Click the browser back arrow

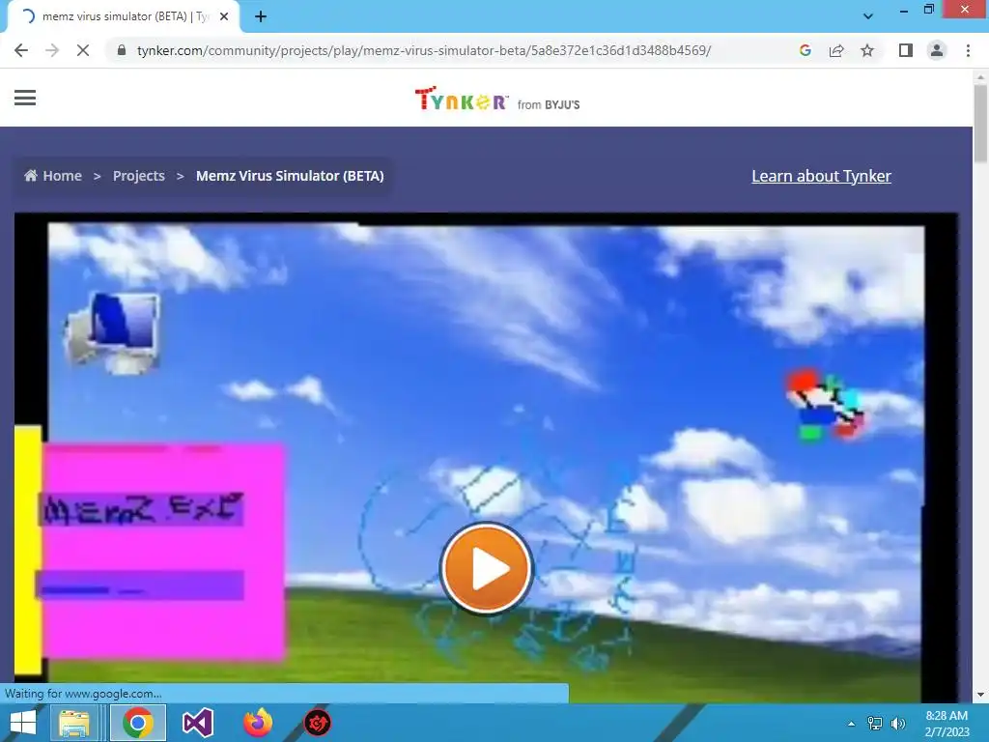pos(21,50)
